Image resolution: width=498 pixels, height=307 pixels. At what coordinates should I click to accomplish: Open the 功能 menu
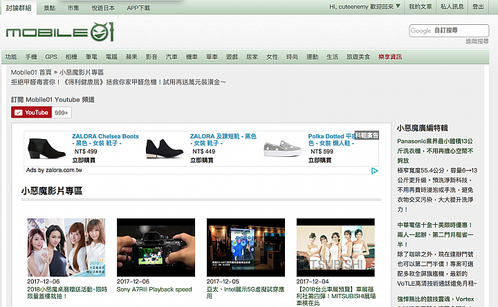11,57
